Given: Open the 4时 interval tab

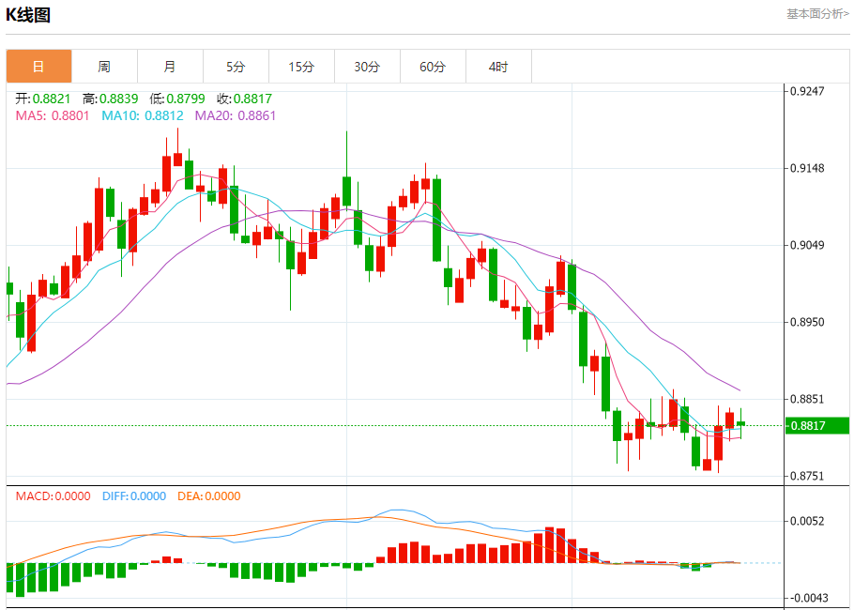Looking at the screenshot, I should click(499, 67).
